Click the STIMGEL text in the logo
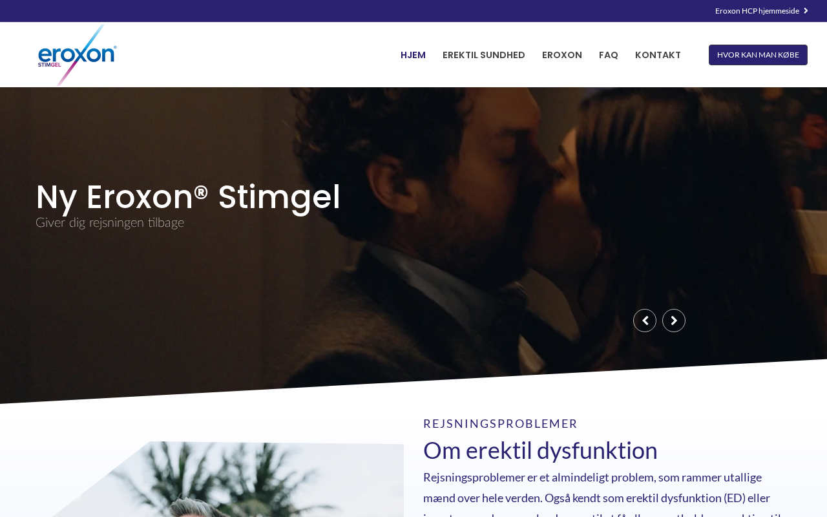 [x=49, y=65]
